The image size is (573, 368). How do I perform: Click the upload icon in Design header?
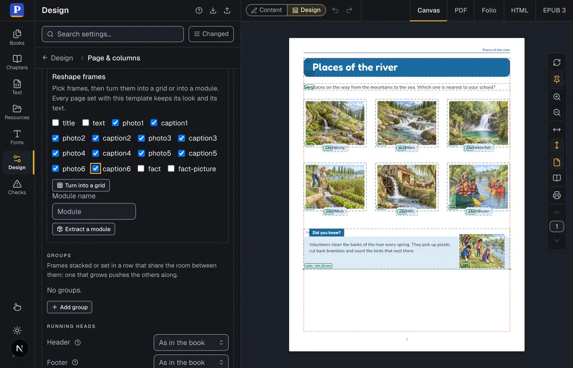[x=227, y=10]
